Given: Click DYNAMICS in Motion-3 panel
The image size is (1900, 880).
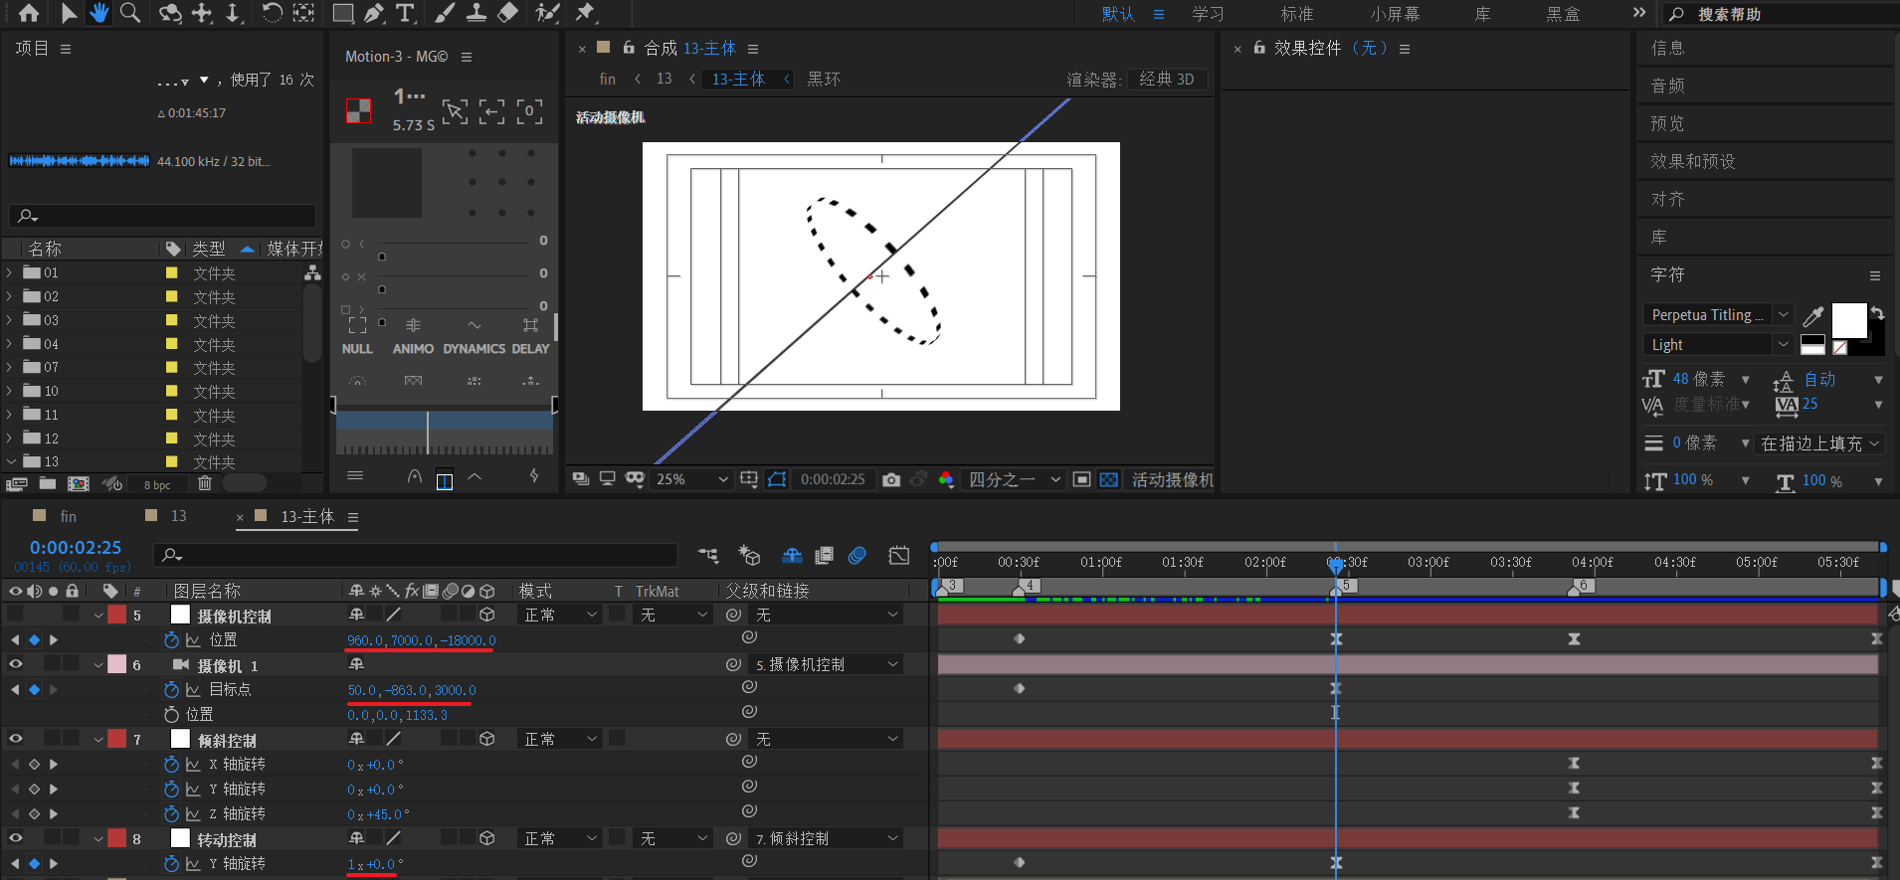Looking at the screenshot, I should (475, 349).
